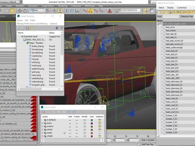Image resolution: width=195 pixels, height=146 pixels.
Task: Click Options in Asset Tracking
Action: pyautogui.click(x=54, y=24)
